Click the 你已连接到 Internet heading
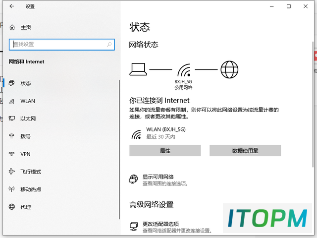Screen dimensions: 317x238 pos(159,100)
